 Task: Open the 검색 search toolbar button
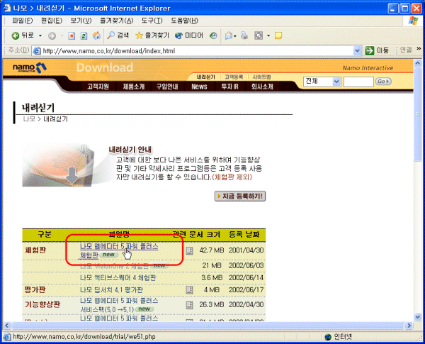pyautogui.click(x=118, y=35)
